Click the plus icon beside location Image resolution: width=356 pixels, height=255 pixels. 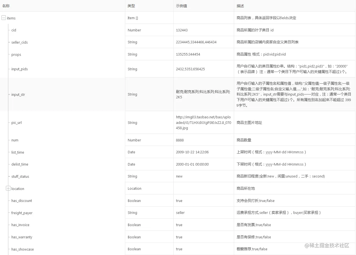point(8,188)
